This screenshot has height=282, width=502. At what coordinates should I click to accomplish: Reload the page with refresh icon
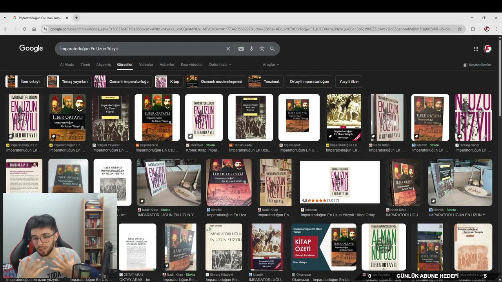[x=24, y=29]
